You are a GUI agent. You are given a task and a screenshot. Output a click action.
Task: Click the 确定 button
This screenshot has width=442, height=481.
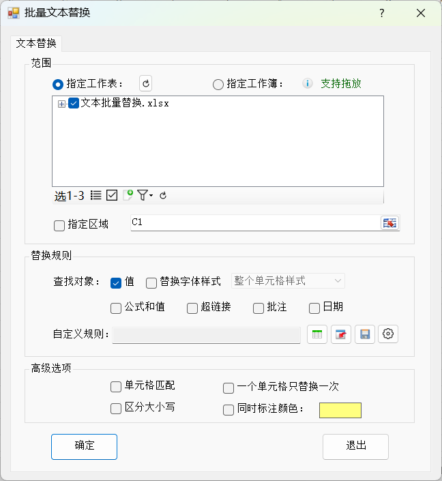tap(84, 446)
